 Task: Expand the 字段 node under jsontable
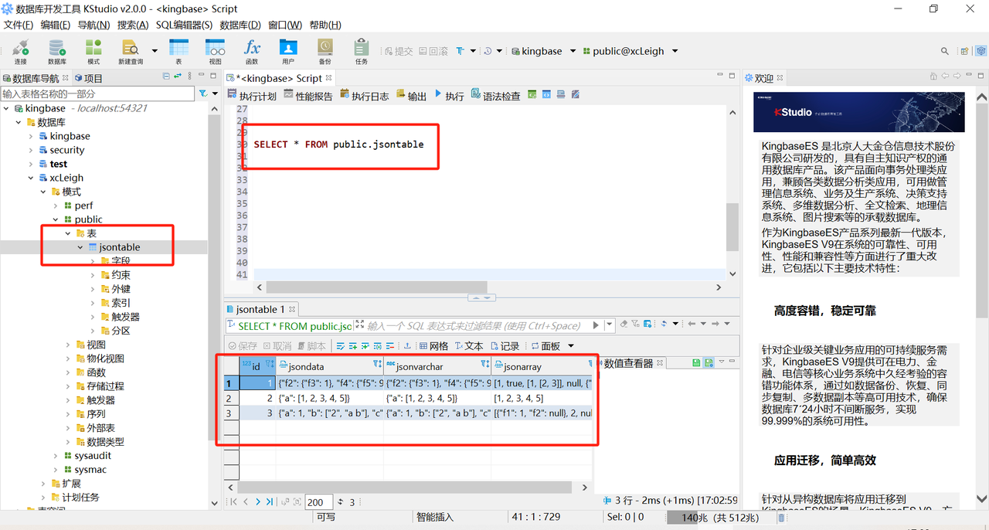point(93,261)
